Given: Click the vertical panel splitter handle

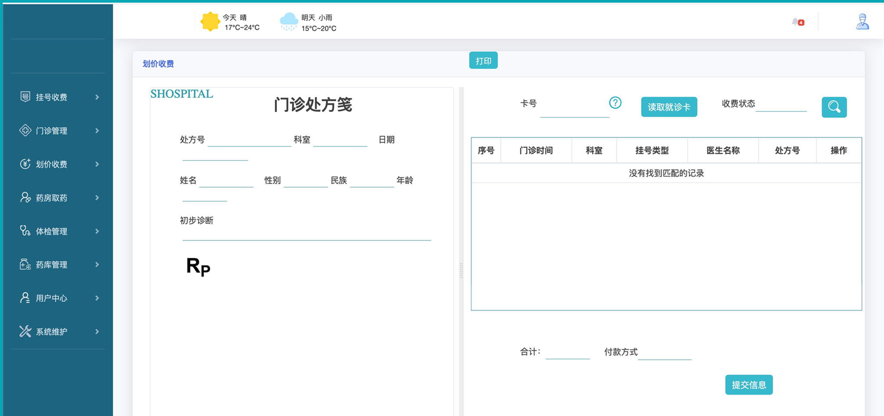Looking at the screenshot, I should coord(461,270).
